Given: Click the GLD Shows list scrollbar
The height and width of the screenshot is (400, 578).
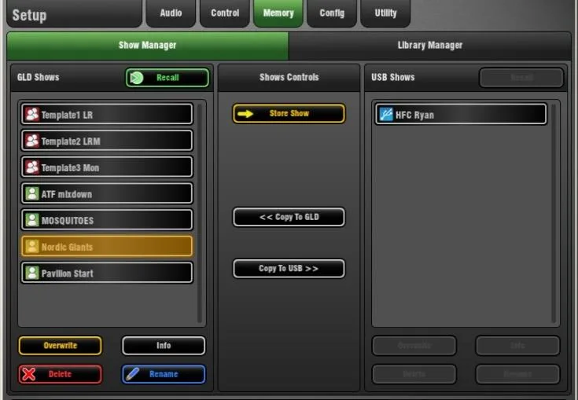Looking at the screenshot, I should pyautogui.click(x=200, y=214).
